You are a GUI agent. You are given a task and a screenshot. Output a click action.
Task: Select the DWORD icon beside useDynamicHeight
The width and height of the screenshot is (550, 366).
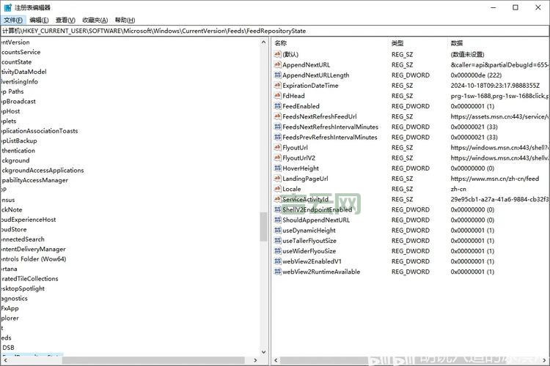pyautogui.click(x=278, y=231)
